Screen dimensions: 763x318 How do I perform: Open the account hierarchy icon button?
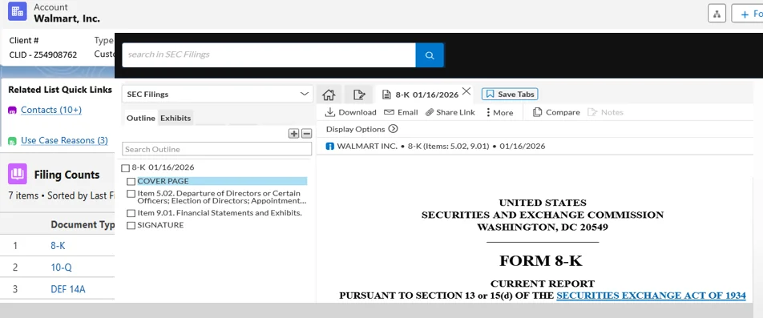pyautogui.click(x=717, y=14)
